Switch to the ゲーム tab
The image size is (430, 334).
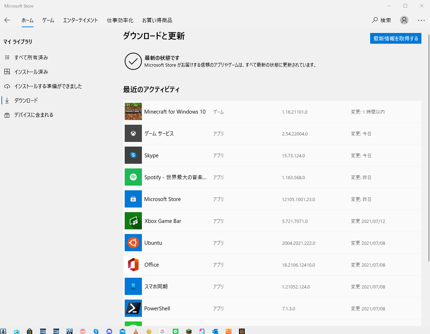48,20
